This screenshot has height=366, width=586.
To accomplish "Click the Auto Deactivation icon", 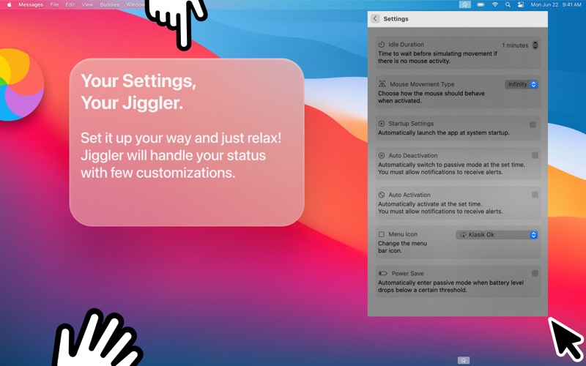I will [x=382, y=155].
